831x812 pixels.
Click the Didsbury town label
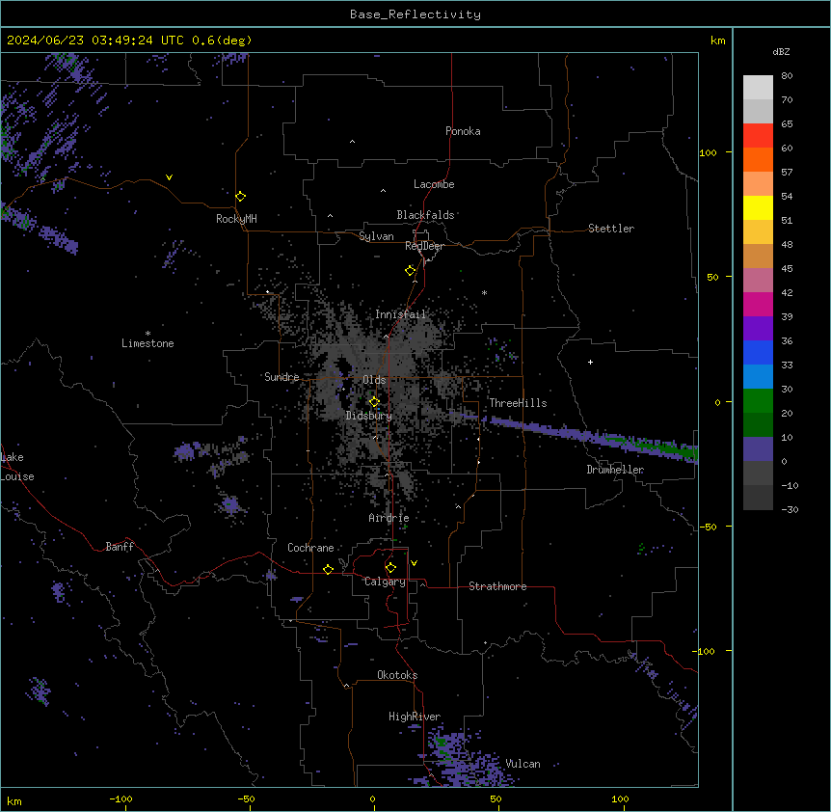368,416
